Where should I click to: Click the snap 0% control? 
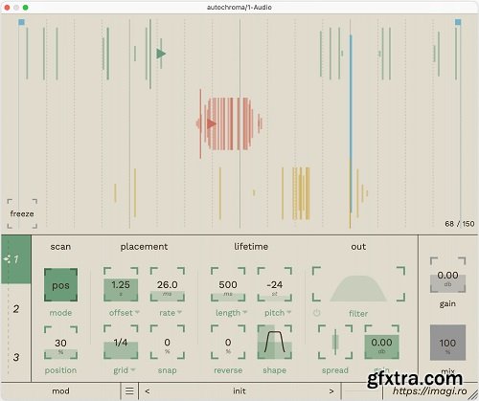click(168, 343)
